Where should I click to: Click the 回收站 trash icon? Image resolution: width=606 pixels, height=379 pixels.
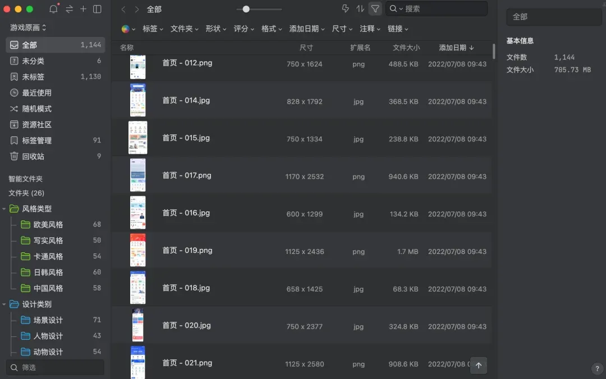click(x=14, y=156)
